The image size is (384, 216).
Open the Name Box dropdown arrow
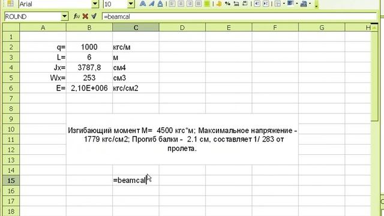(64, 17)
